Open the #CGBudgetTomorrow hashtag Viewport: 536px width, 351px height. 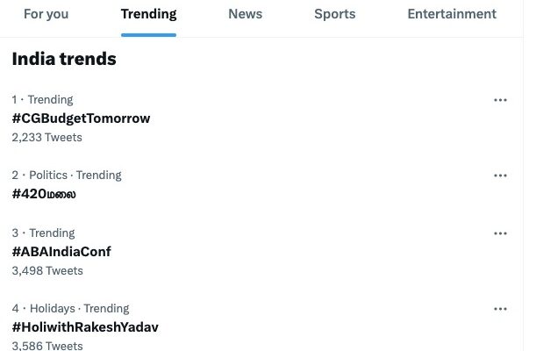(81, 118)
